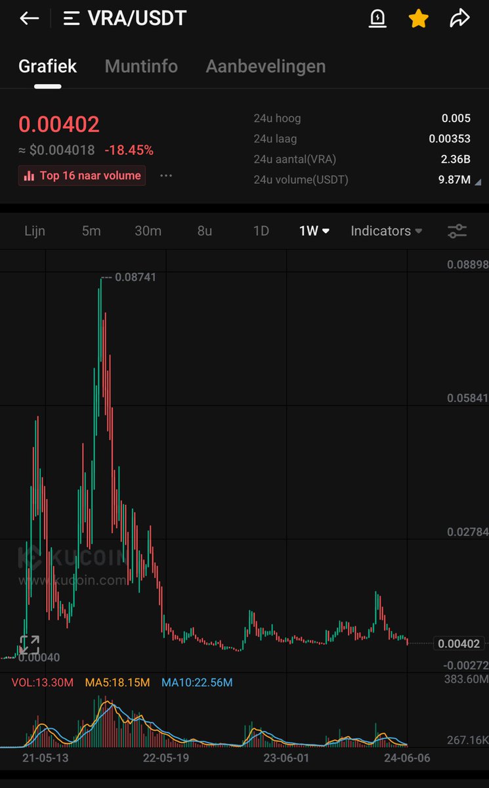
Task: Tap the current price 0.00402
Action: (59, 124)
